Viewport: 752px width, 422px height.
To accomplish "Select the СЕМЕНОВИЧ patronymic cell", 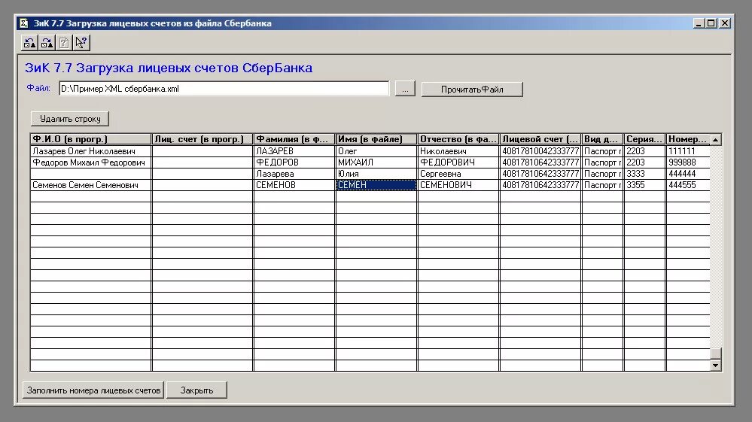I will (x=458, y=185).
